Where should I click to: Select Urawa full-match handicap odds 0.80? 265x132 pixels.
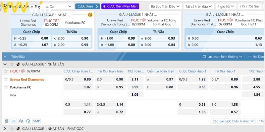[x=87, y=80]
